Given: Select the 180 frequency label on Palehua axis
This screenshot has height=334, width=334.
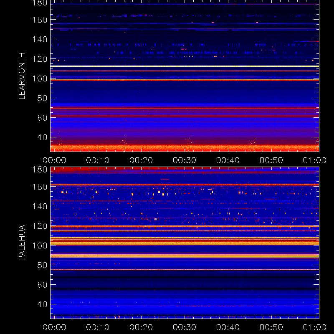Looking at the screenshot, I should (x=40, y=170).
